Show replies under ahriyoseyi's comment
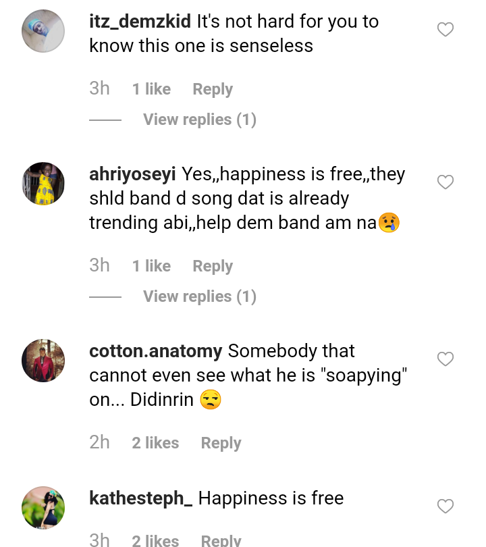This screenshot has width=486, height=547. [199, 296]
